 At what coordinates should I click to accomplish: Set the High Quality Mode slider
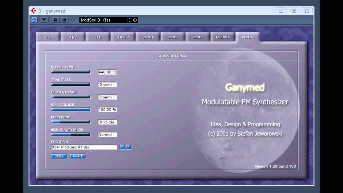click(x=71, y=134)
